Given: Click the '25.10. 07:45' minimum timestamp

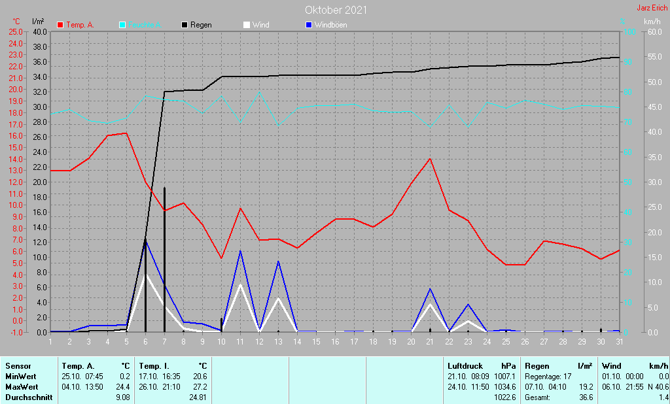Looking at the screenshot, I should click(x=82, y=377).
